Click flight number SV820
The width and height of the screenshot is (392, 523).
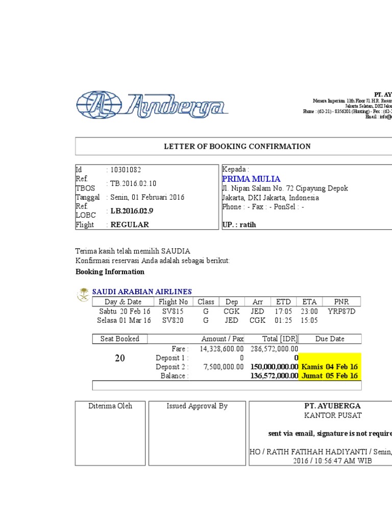[173, 320]
